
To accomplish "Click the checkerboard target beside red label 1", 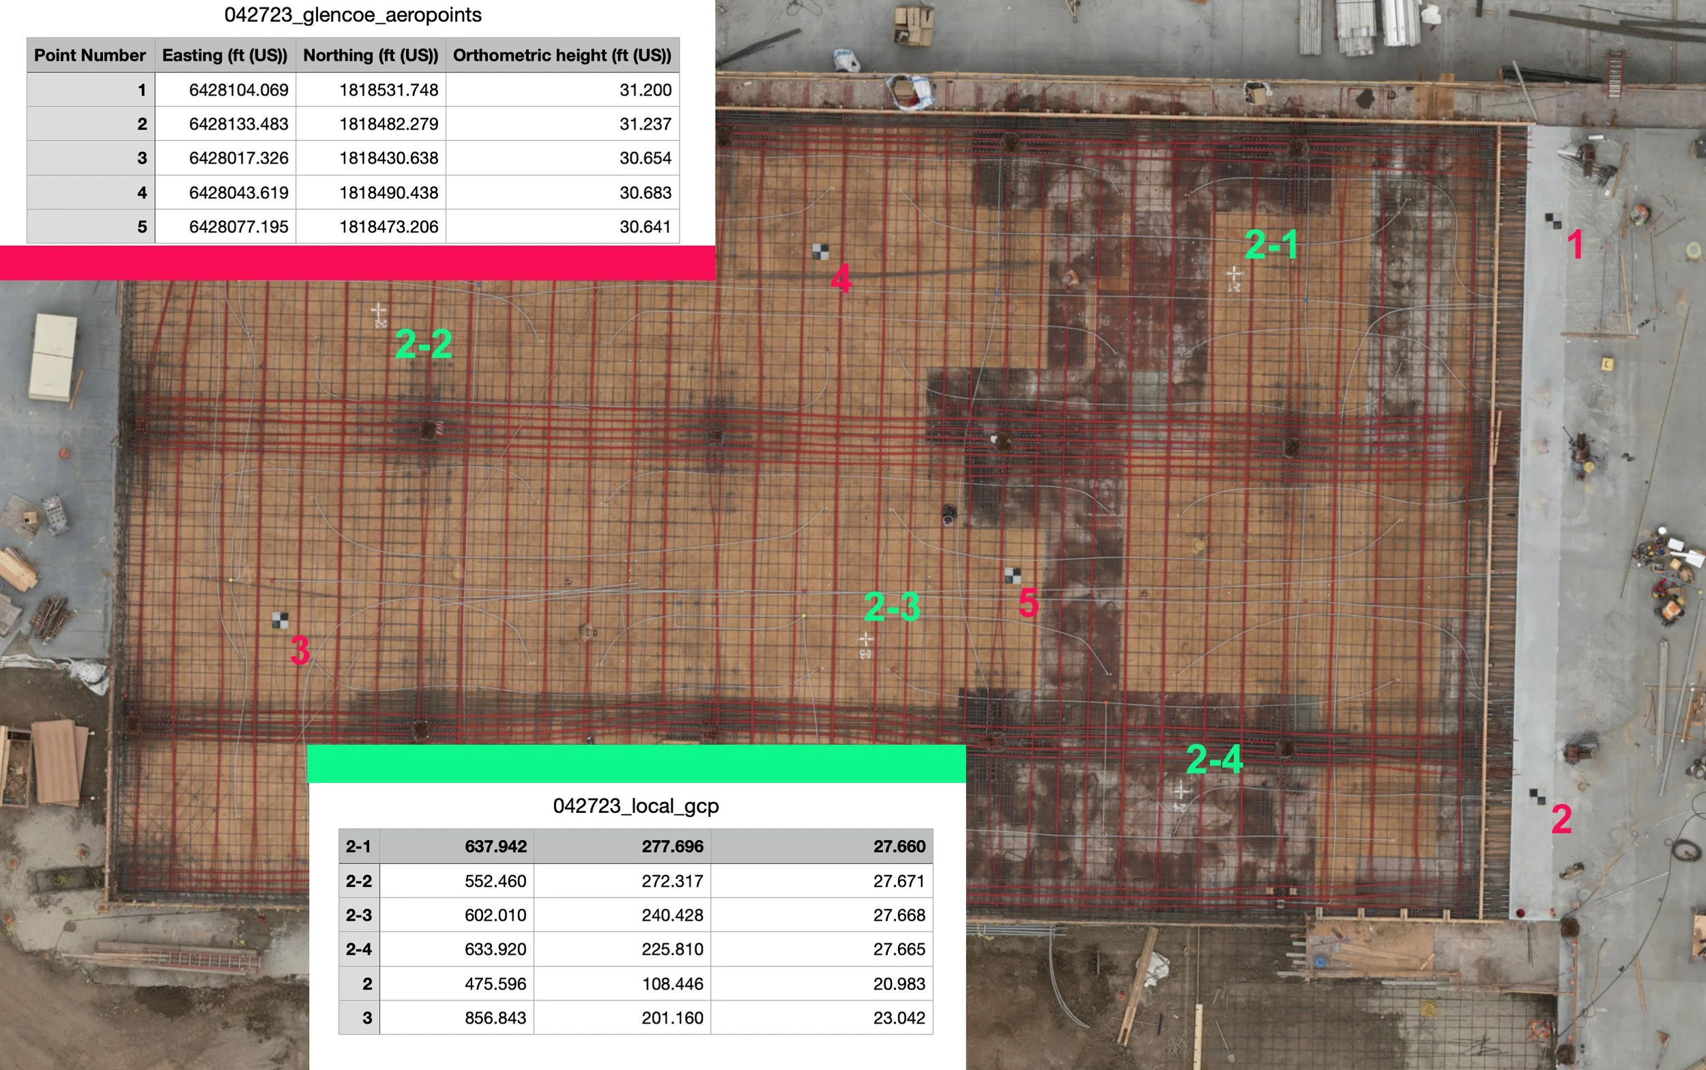I will point(1552,221).
